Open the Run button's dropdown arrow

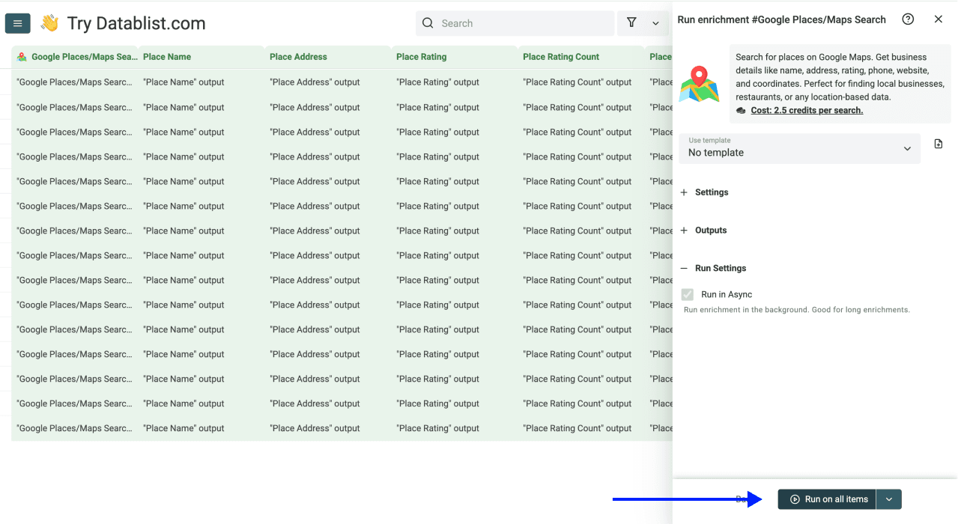(888, 499)
